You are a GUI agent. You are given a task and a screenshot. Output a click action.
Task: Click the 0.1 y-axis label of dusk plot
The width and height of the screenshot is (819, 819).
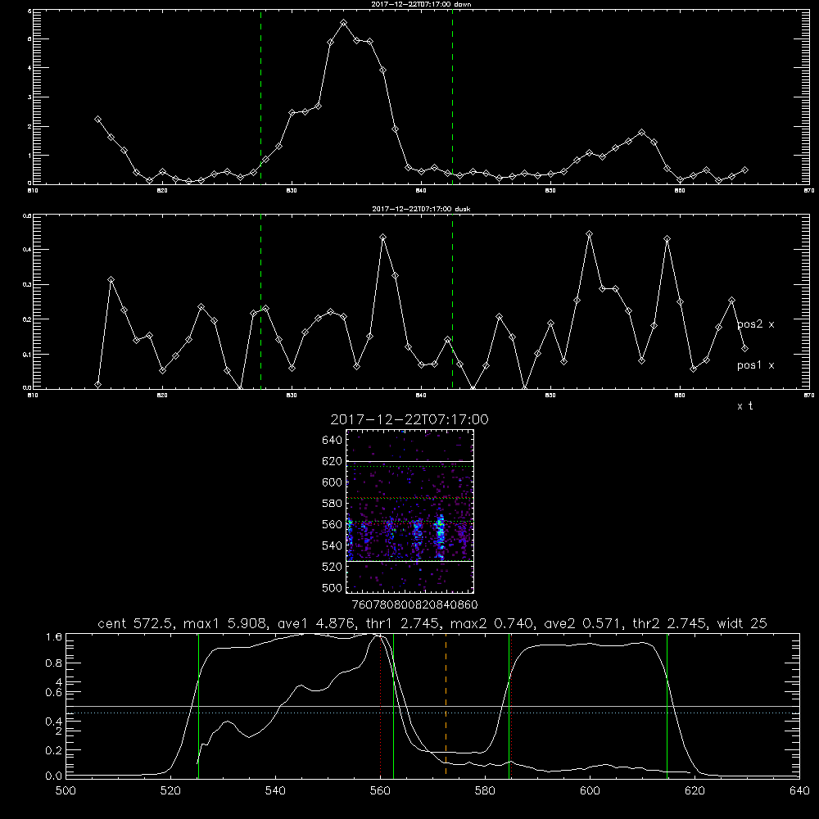(27, 355)
